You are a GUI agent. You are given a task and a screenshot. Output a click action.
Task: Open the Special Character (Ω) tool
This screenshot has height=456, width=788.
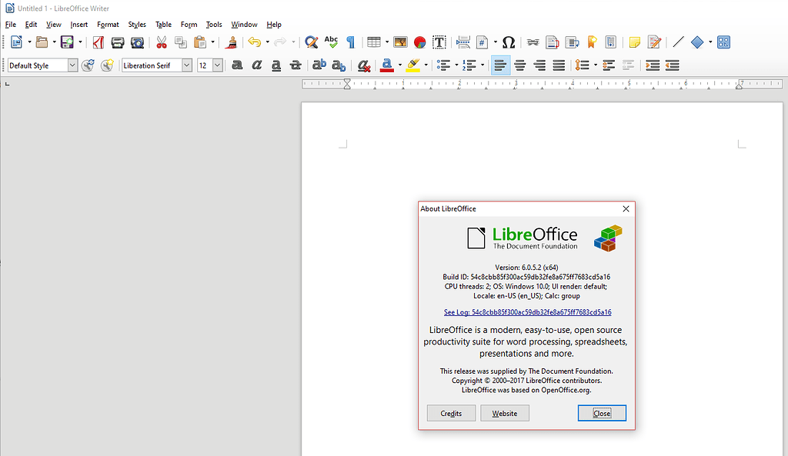(508, 42)
